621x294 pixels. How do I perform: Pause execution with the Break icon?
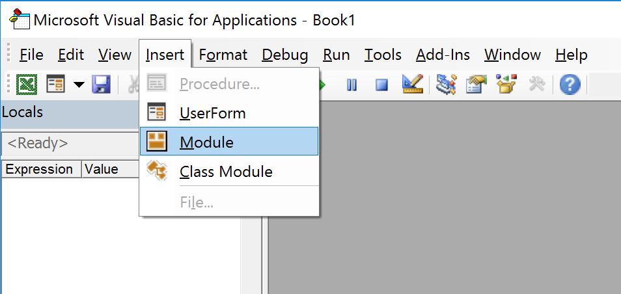point(352,85)
